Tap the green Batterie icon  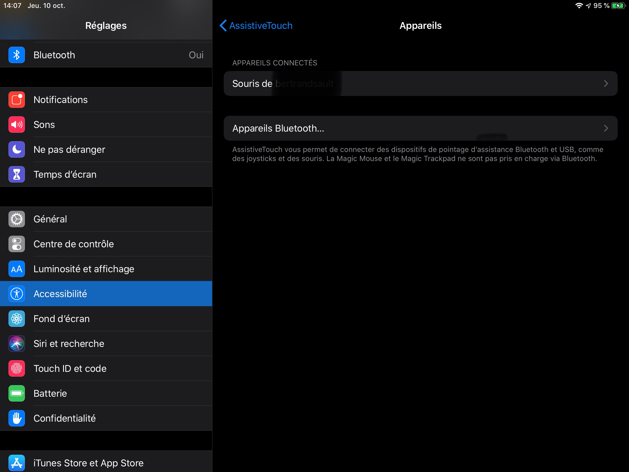click(x=16, y=394)
